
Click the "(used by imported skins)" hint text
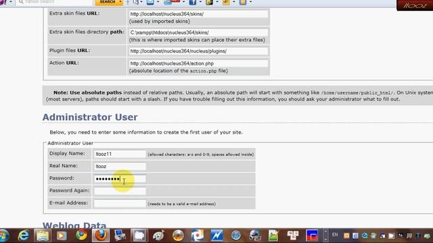click(x=160, y=21)
